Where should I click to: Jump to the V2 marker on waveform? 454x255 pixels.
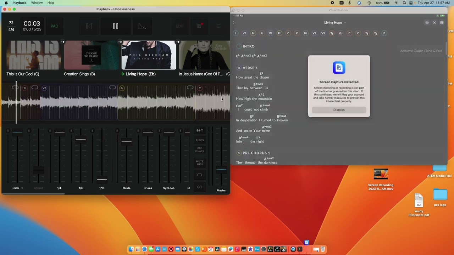coord(44,88)
